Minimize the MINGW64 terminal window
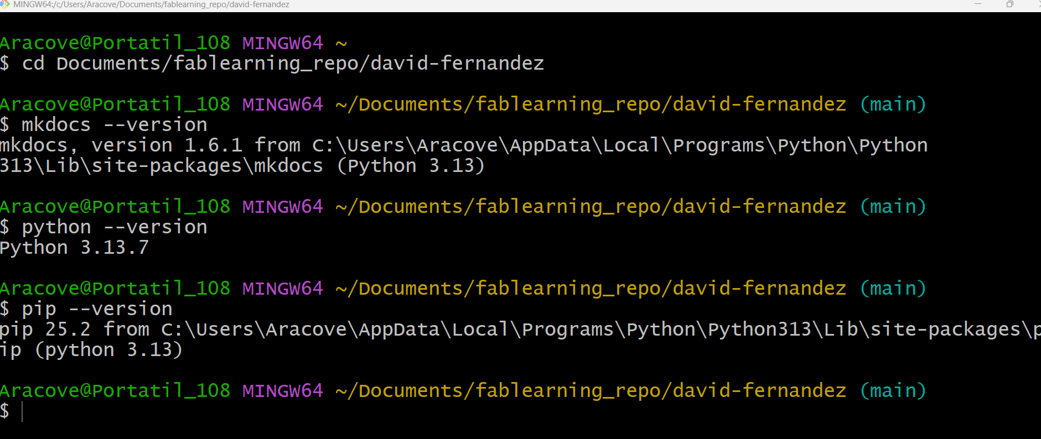The width and height of the screenshot is (1041, 439). point(978,4)
